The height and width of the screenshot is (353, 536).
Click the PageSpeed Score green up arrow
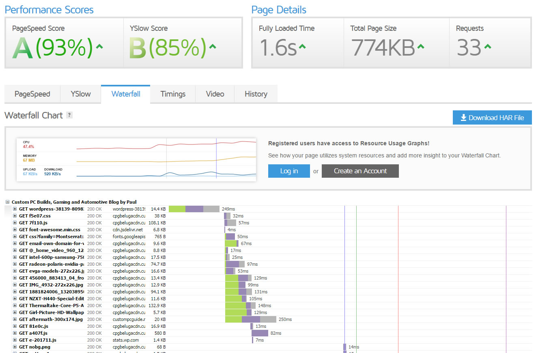tap(99, 46)
